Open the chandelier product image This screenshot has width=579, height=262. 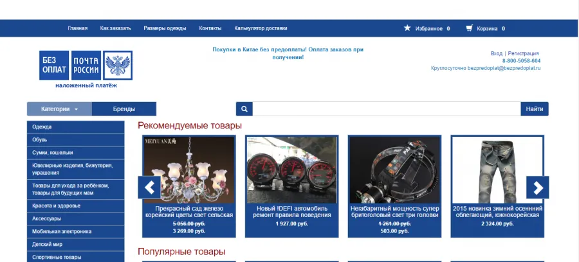189,170
